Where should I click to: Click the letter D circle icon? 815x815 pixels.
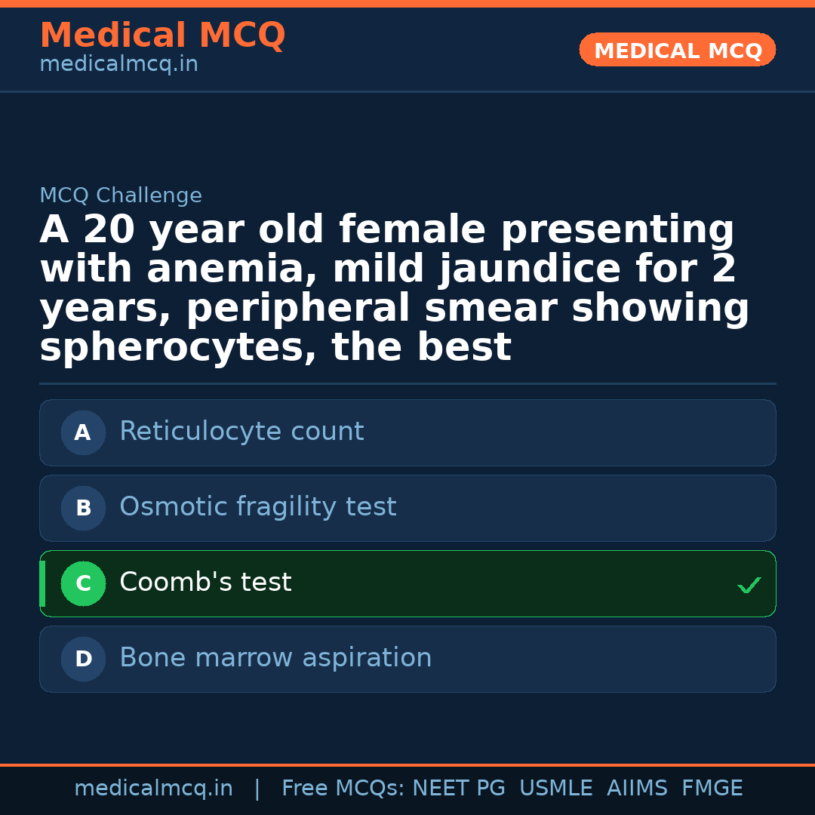(83, 660)
